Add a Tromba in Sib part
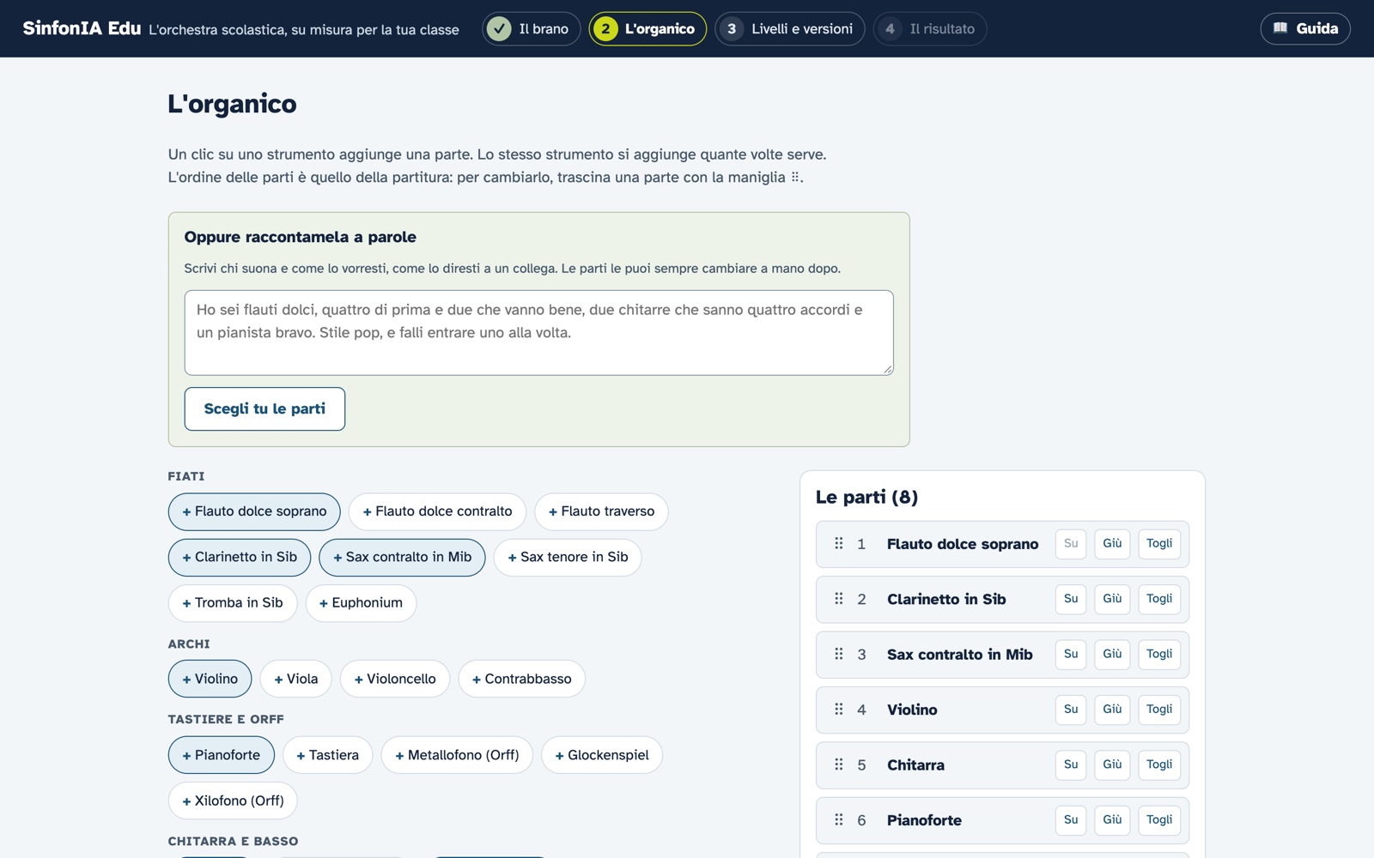 click(x=233, y=602)
